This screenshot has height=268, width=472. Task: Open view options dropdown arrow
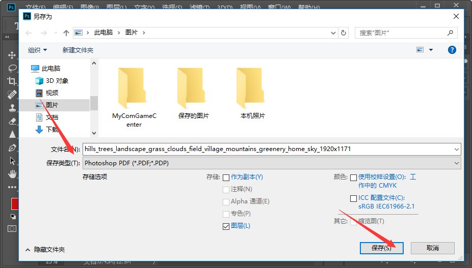point(431,50)
